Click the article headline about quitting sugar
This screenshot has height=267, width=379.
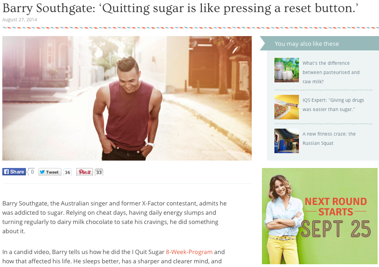click(180, 8)
